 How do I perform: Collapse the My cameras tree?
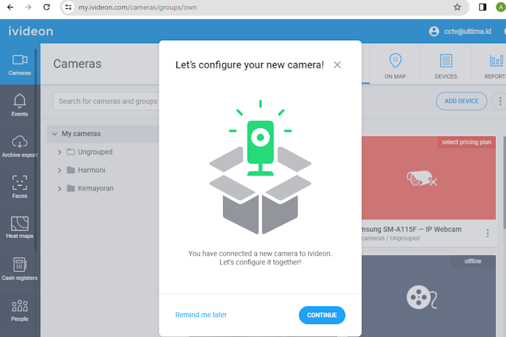(55, 134)
